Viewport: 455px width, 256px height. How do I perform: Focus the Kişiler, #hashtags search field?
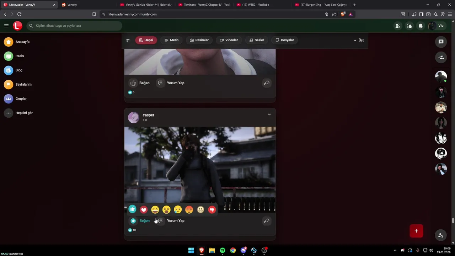(x=74, y=26)
